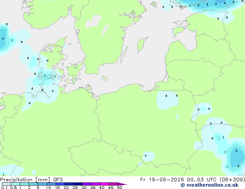Click the '25' legend scale label
The height and width of the screenshot is (189, 245).
pyautogui.click(x=75, y=187)
